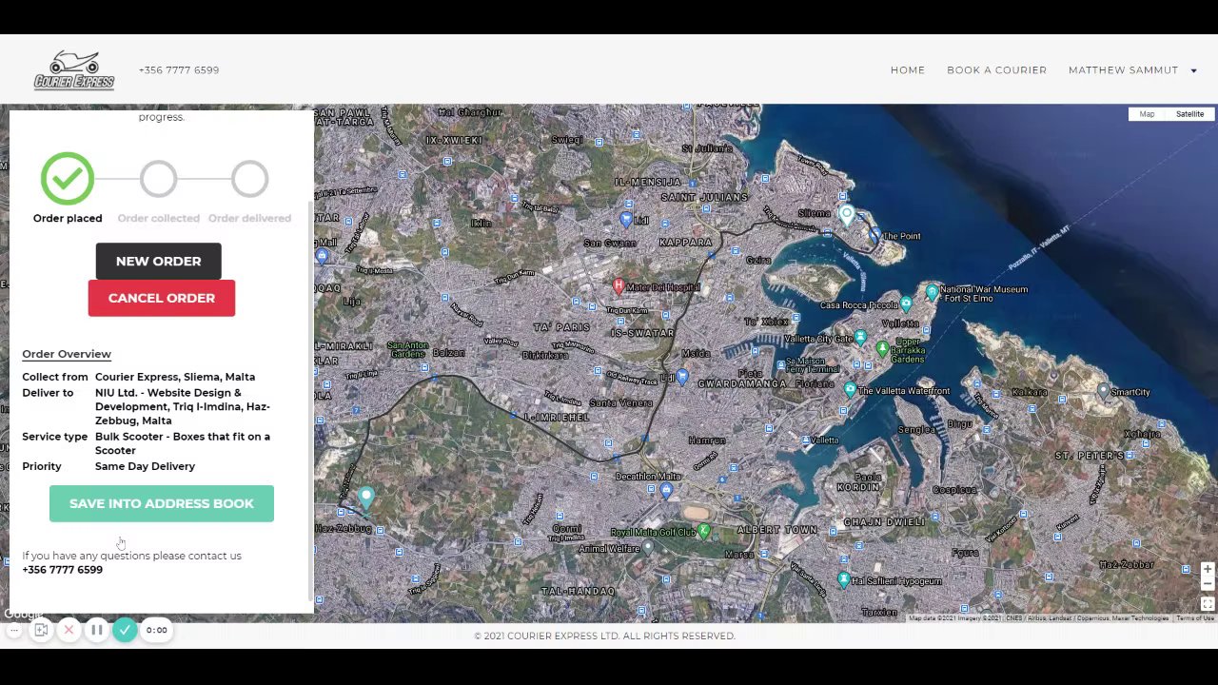Click the Animal Welfare map marker
This screenshot has height=685, width=1218.
point(647,547)
